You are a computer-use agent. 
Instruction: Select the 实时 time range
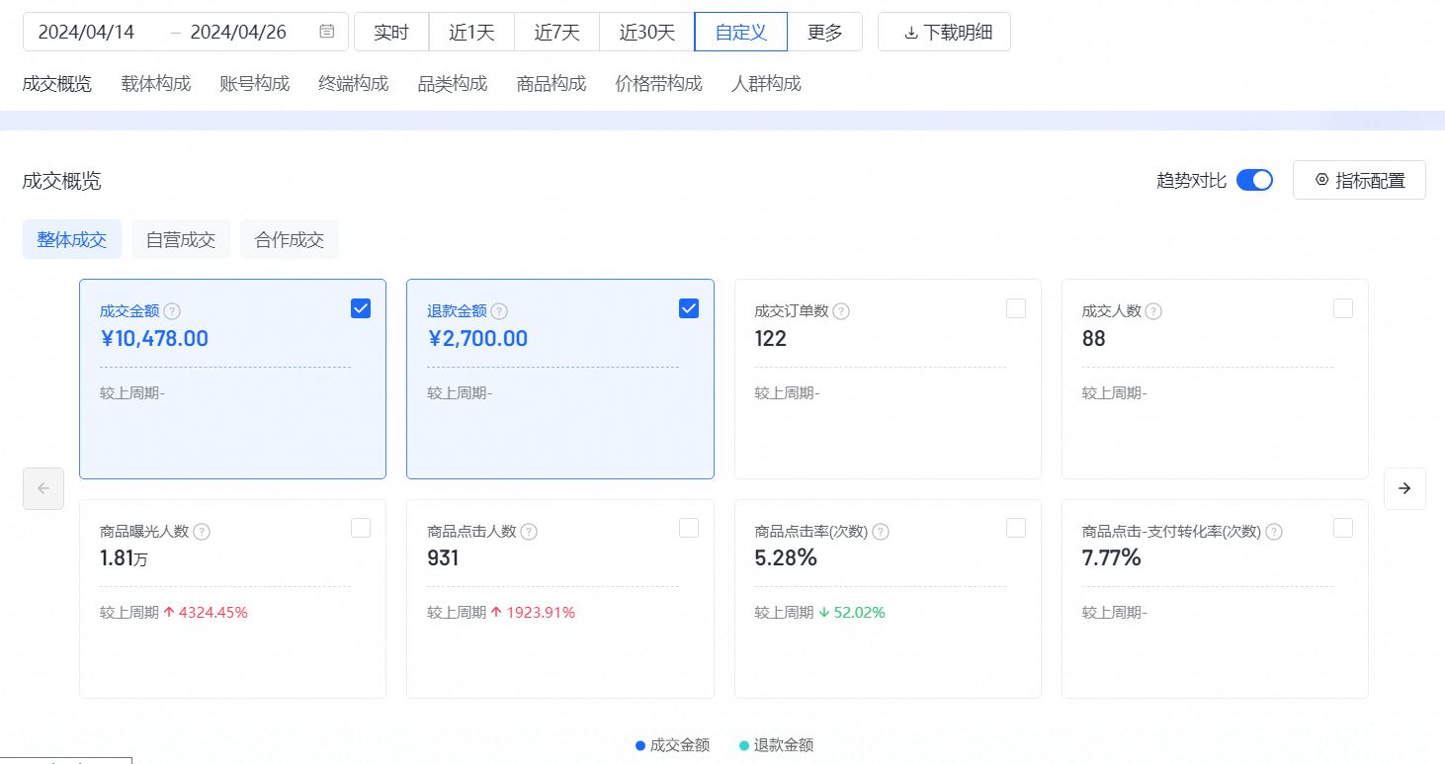click(391, 32)
